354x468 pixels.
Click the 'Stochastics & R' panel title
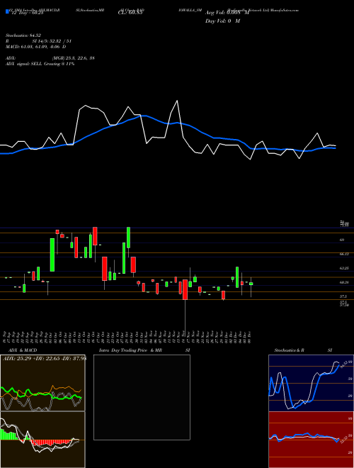click(x=289, y=350)
